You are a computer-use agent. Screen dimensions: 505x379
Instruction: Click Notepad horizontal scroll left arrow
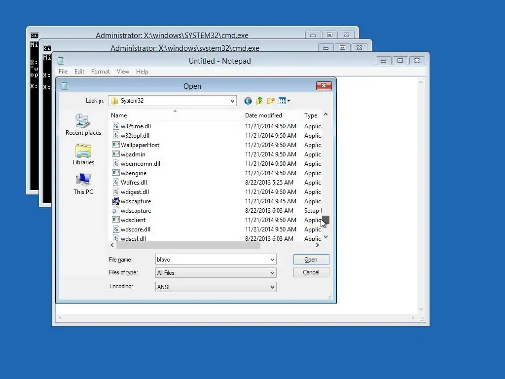click(x=60, y=317)
